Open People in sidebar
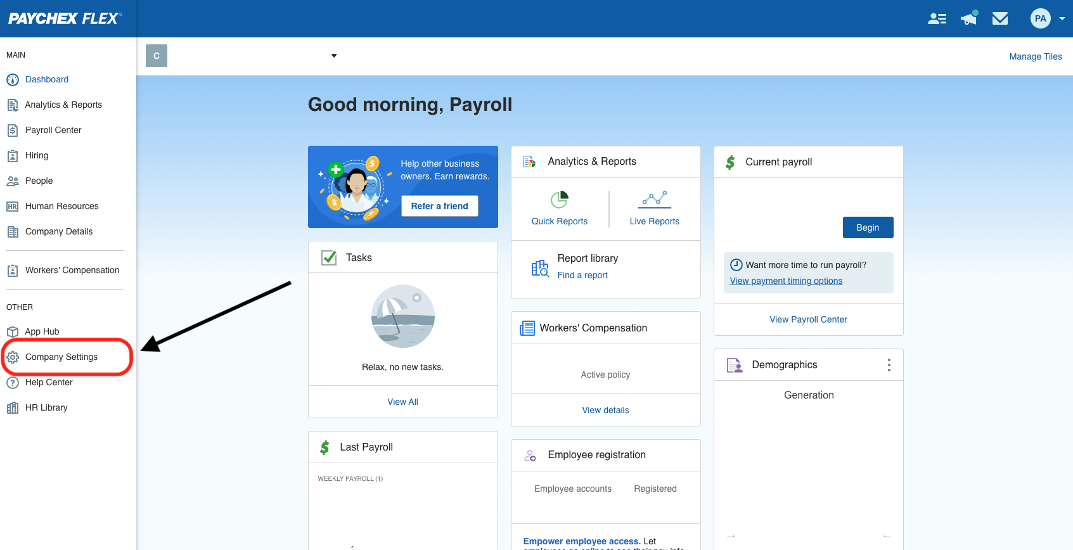This screenshot has width=1073, height=550. coord(39,181)
